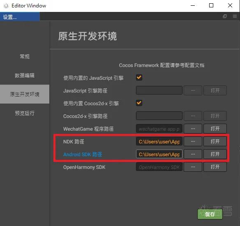Image resolution: width=240 pixels, height=226 pixels.
Task: Open the hamburger menu icon in tab bar
Action: click(x=235, y=16)
